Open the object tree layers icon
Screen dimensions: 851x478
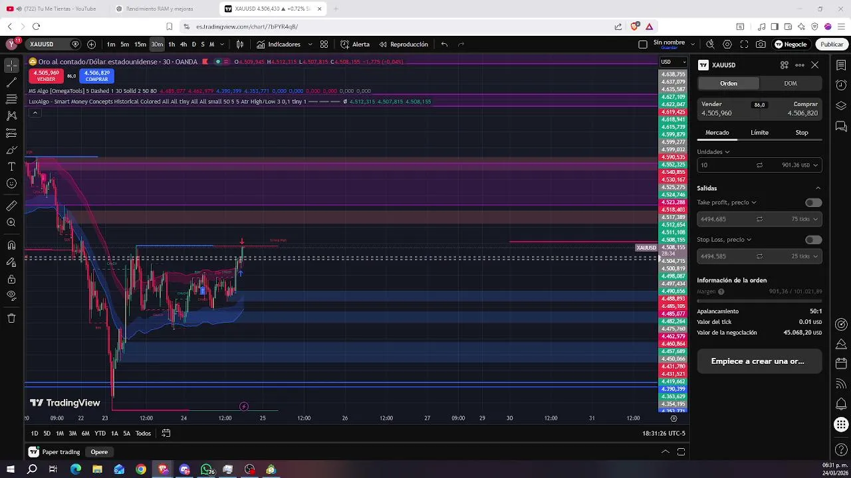tap(841, 106)
